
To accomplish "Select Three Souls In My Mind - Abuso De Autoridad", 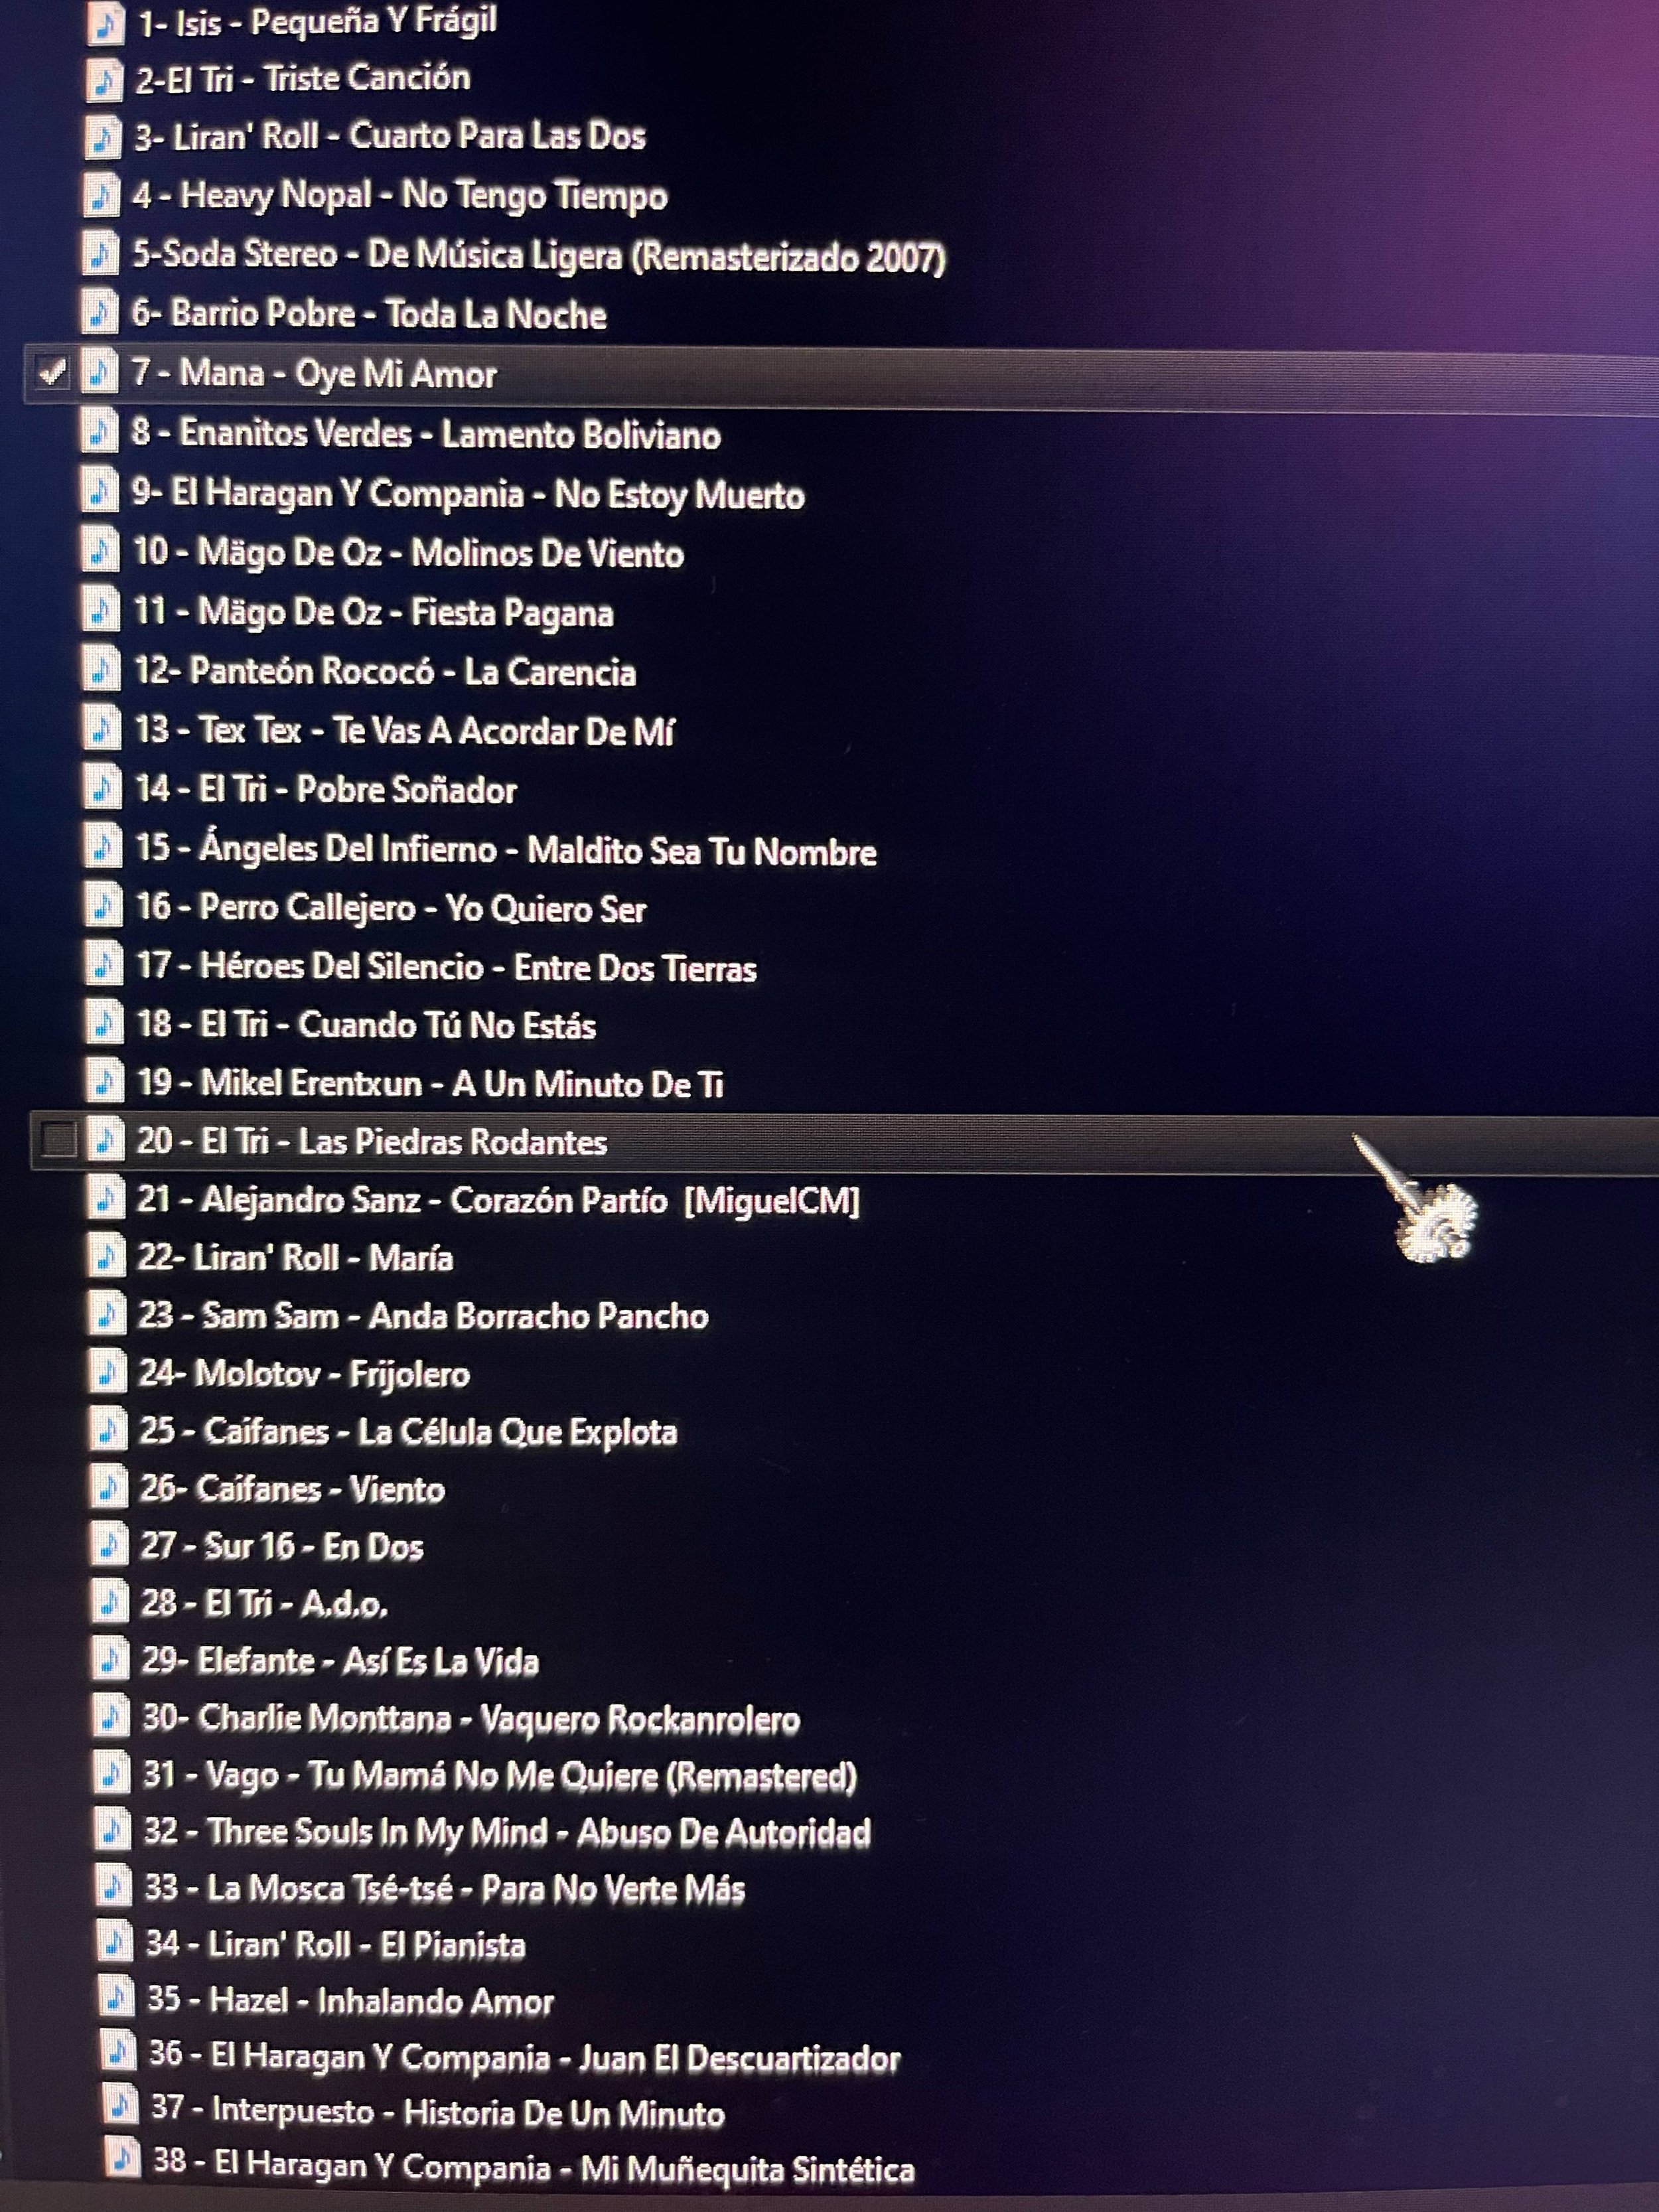I will 539,1832.
